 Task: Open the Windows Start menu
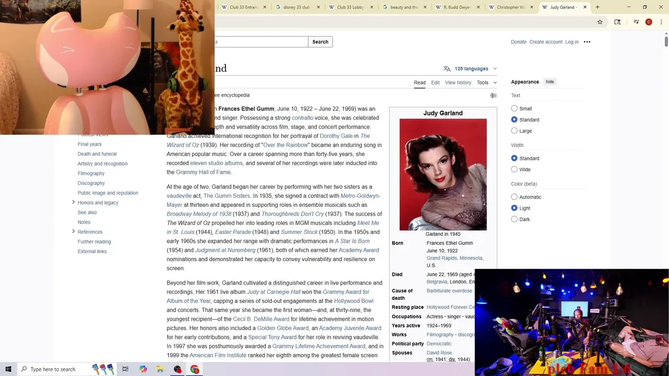coord(8,369)
